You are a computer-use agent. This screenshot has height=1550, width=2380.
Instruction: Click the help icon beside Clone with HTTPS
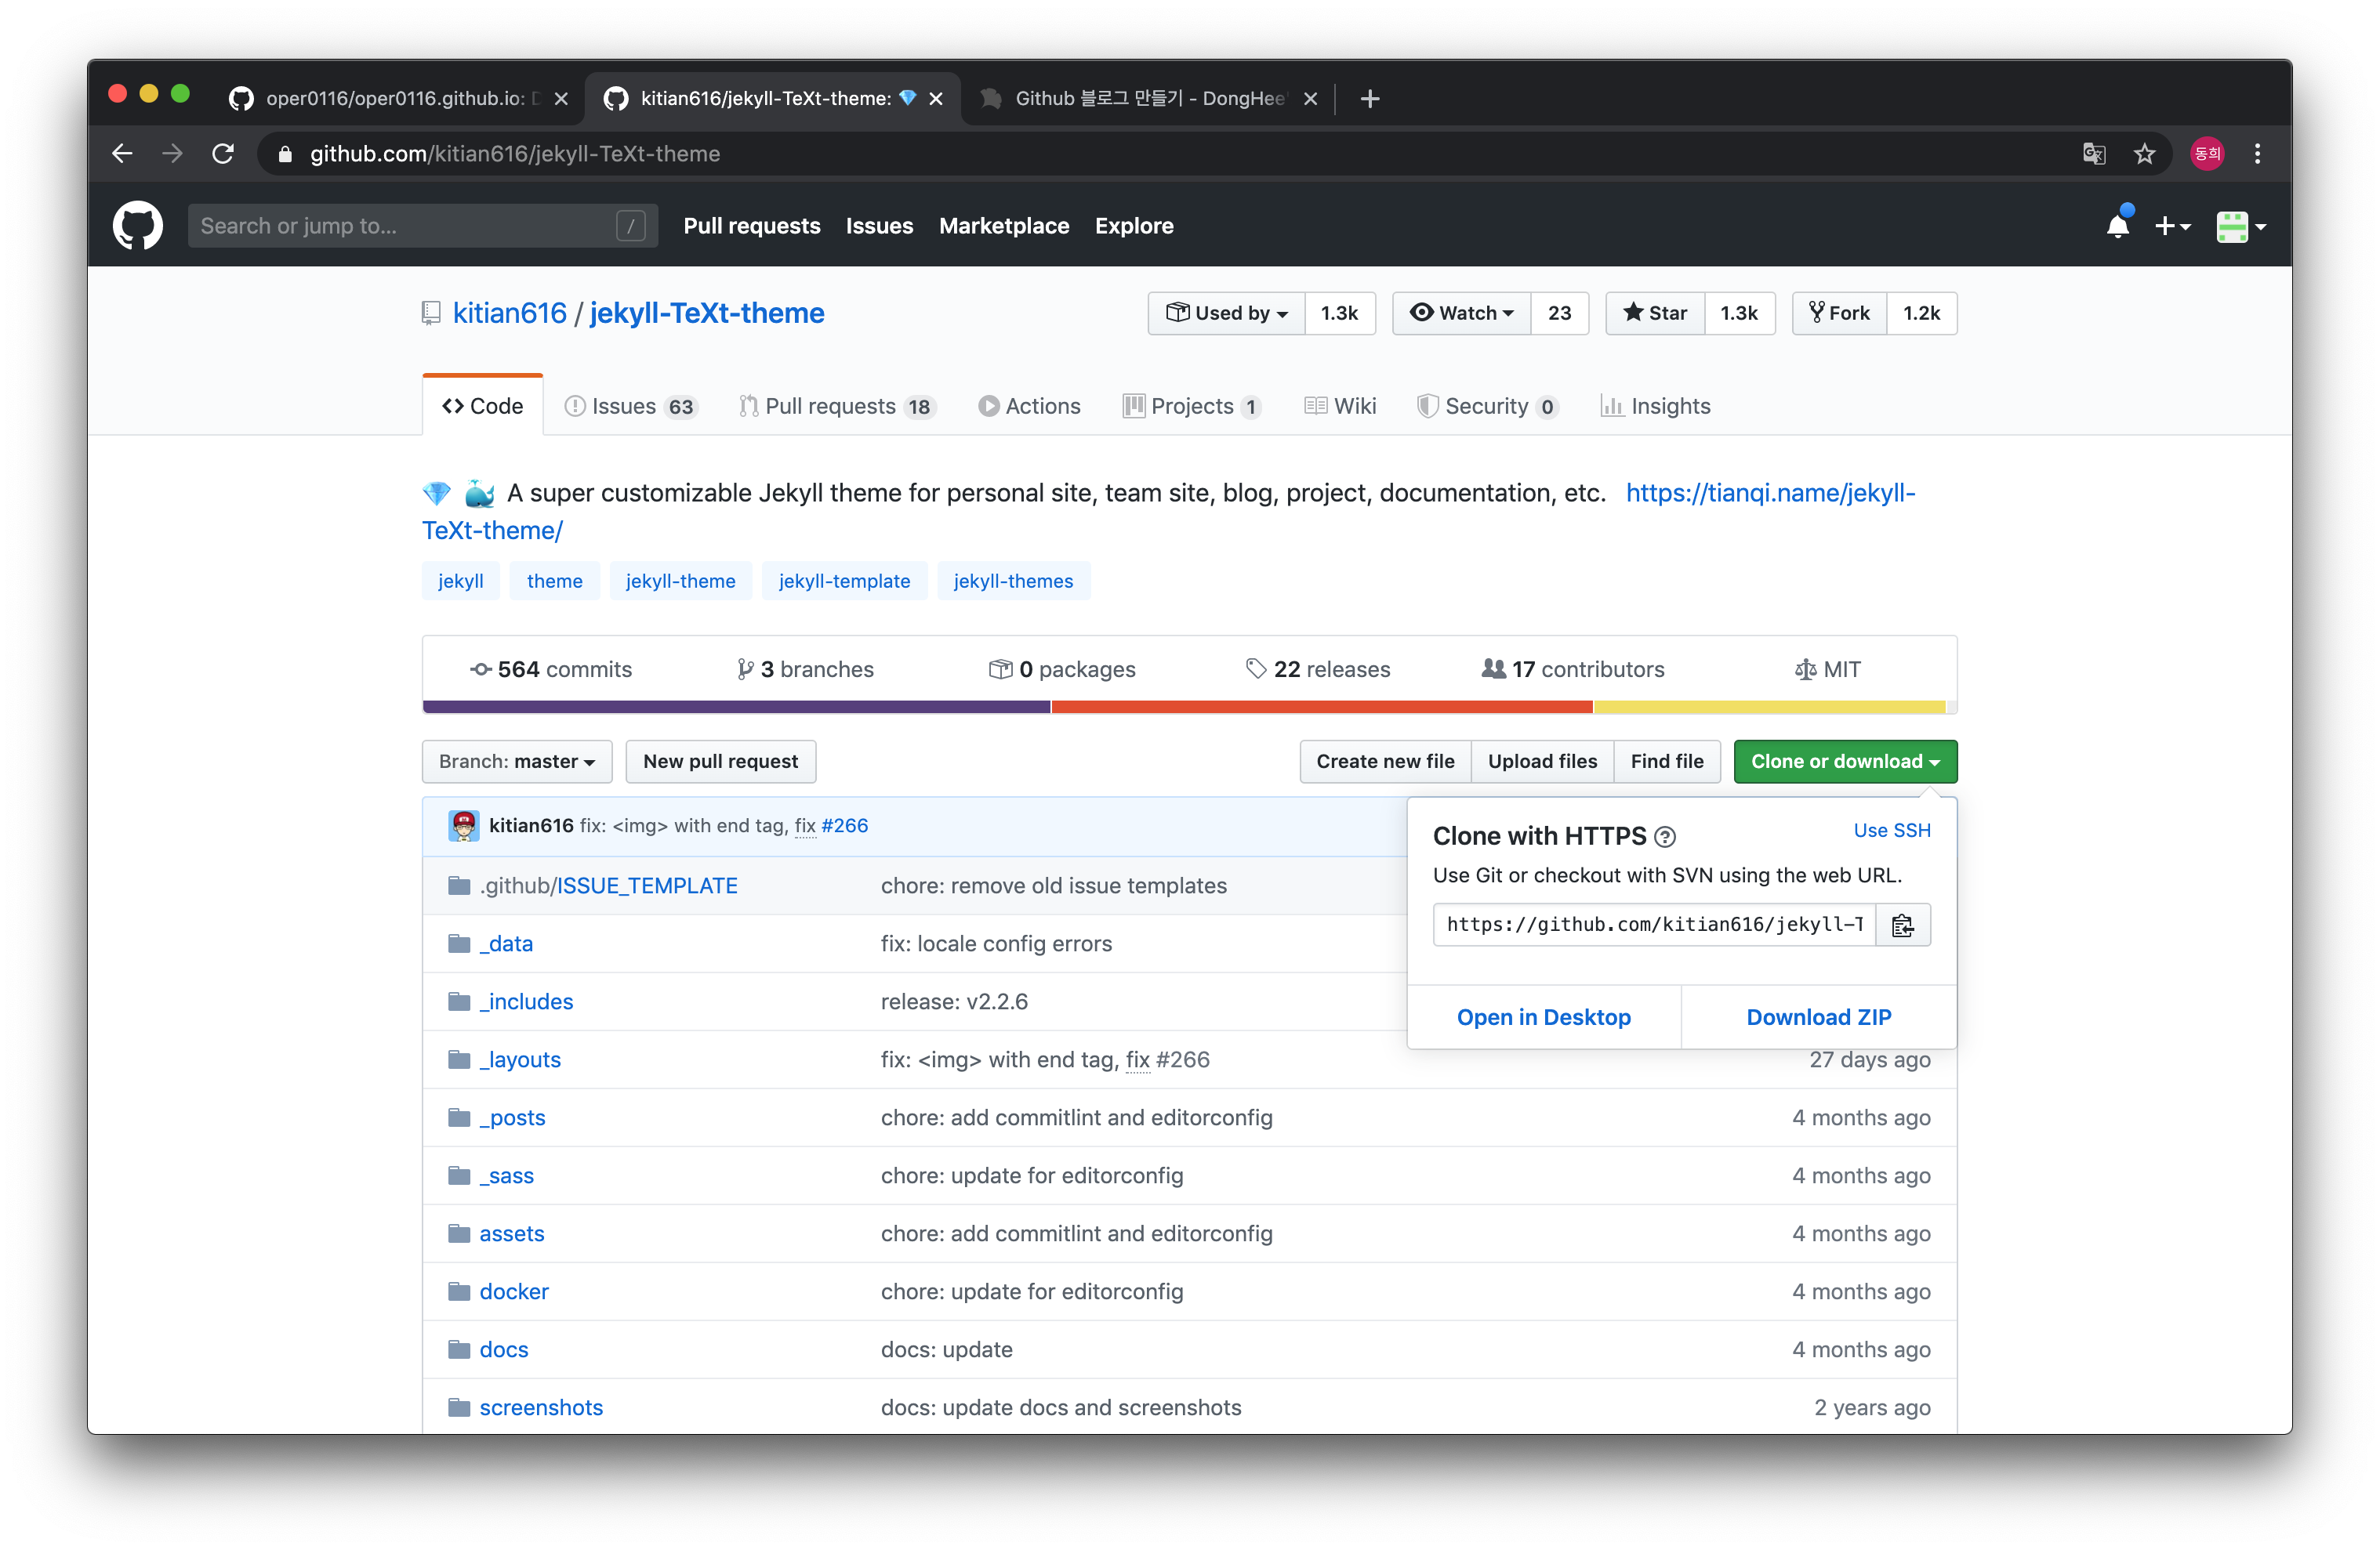pos(1665,838)
